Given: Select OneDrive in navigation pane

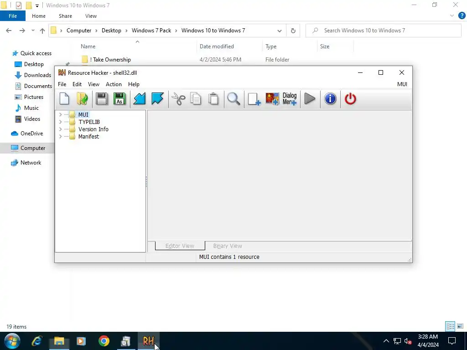Looking at the screenshot, I should [31, 134].
